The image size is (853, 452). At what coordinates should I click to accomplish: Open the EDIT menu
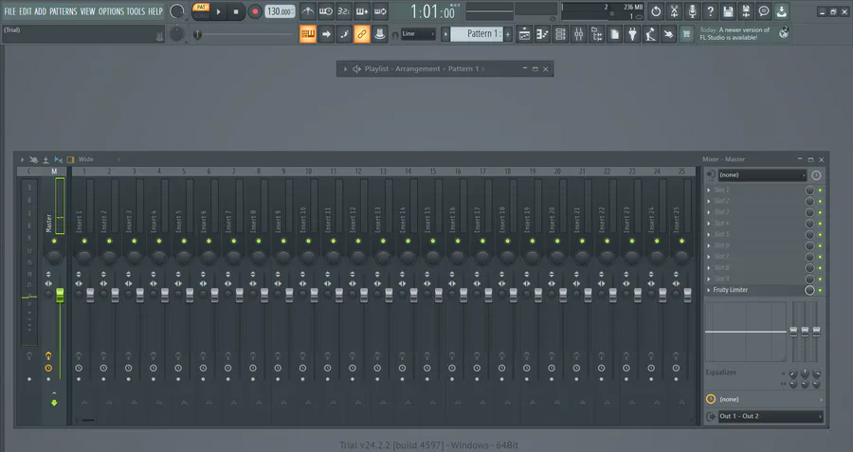25,10
